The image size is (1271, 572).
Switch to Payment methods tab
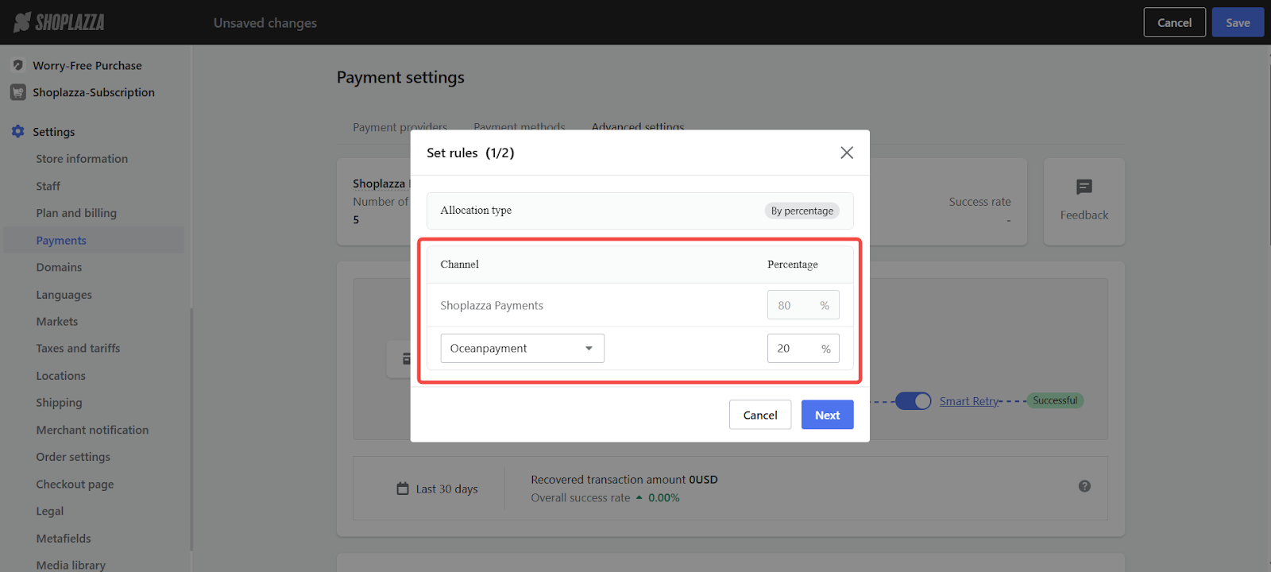click(520, 126)
